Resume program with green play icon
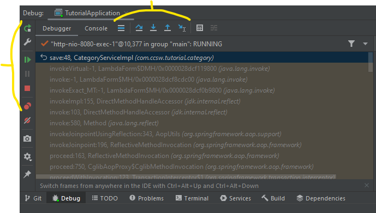Screen dimensions: 376x213 (28, 59)
